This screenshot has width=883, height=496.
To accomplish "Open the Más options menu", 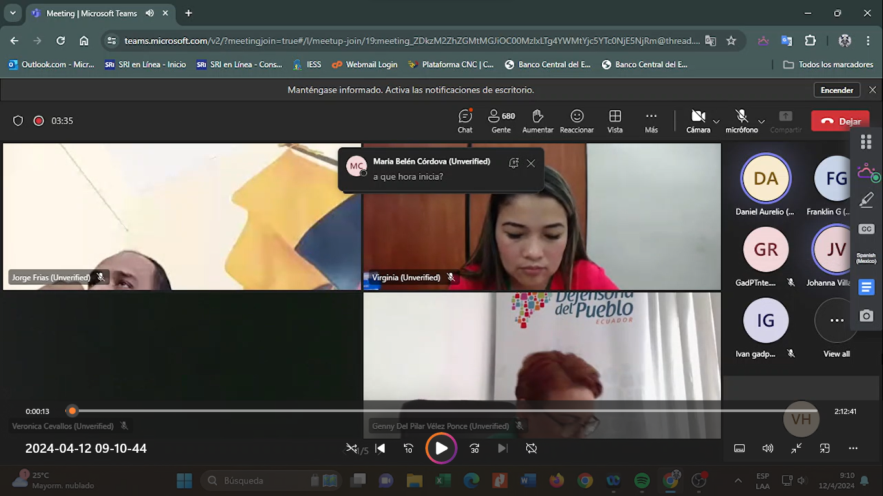I will tap(651, 121).
